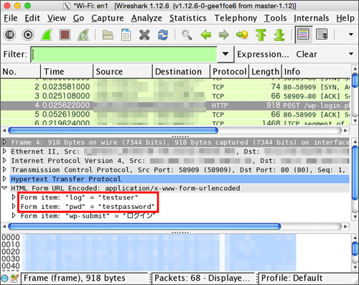
Task: Open toolbar overflow arrow
Action: [x=351, y=34]
